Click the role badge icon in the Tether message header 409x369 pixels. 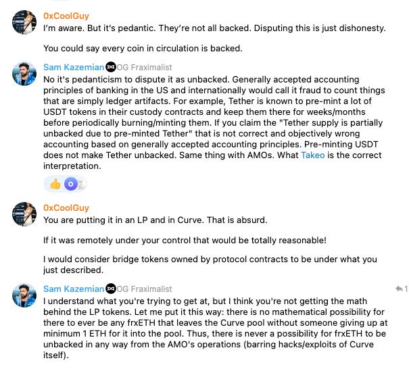[111, 67]
